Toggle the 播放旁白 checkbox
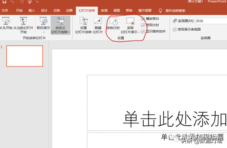This screenshot has width=227, height=148. tap(143, 18)
